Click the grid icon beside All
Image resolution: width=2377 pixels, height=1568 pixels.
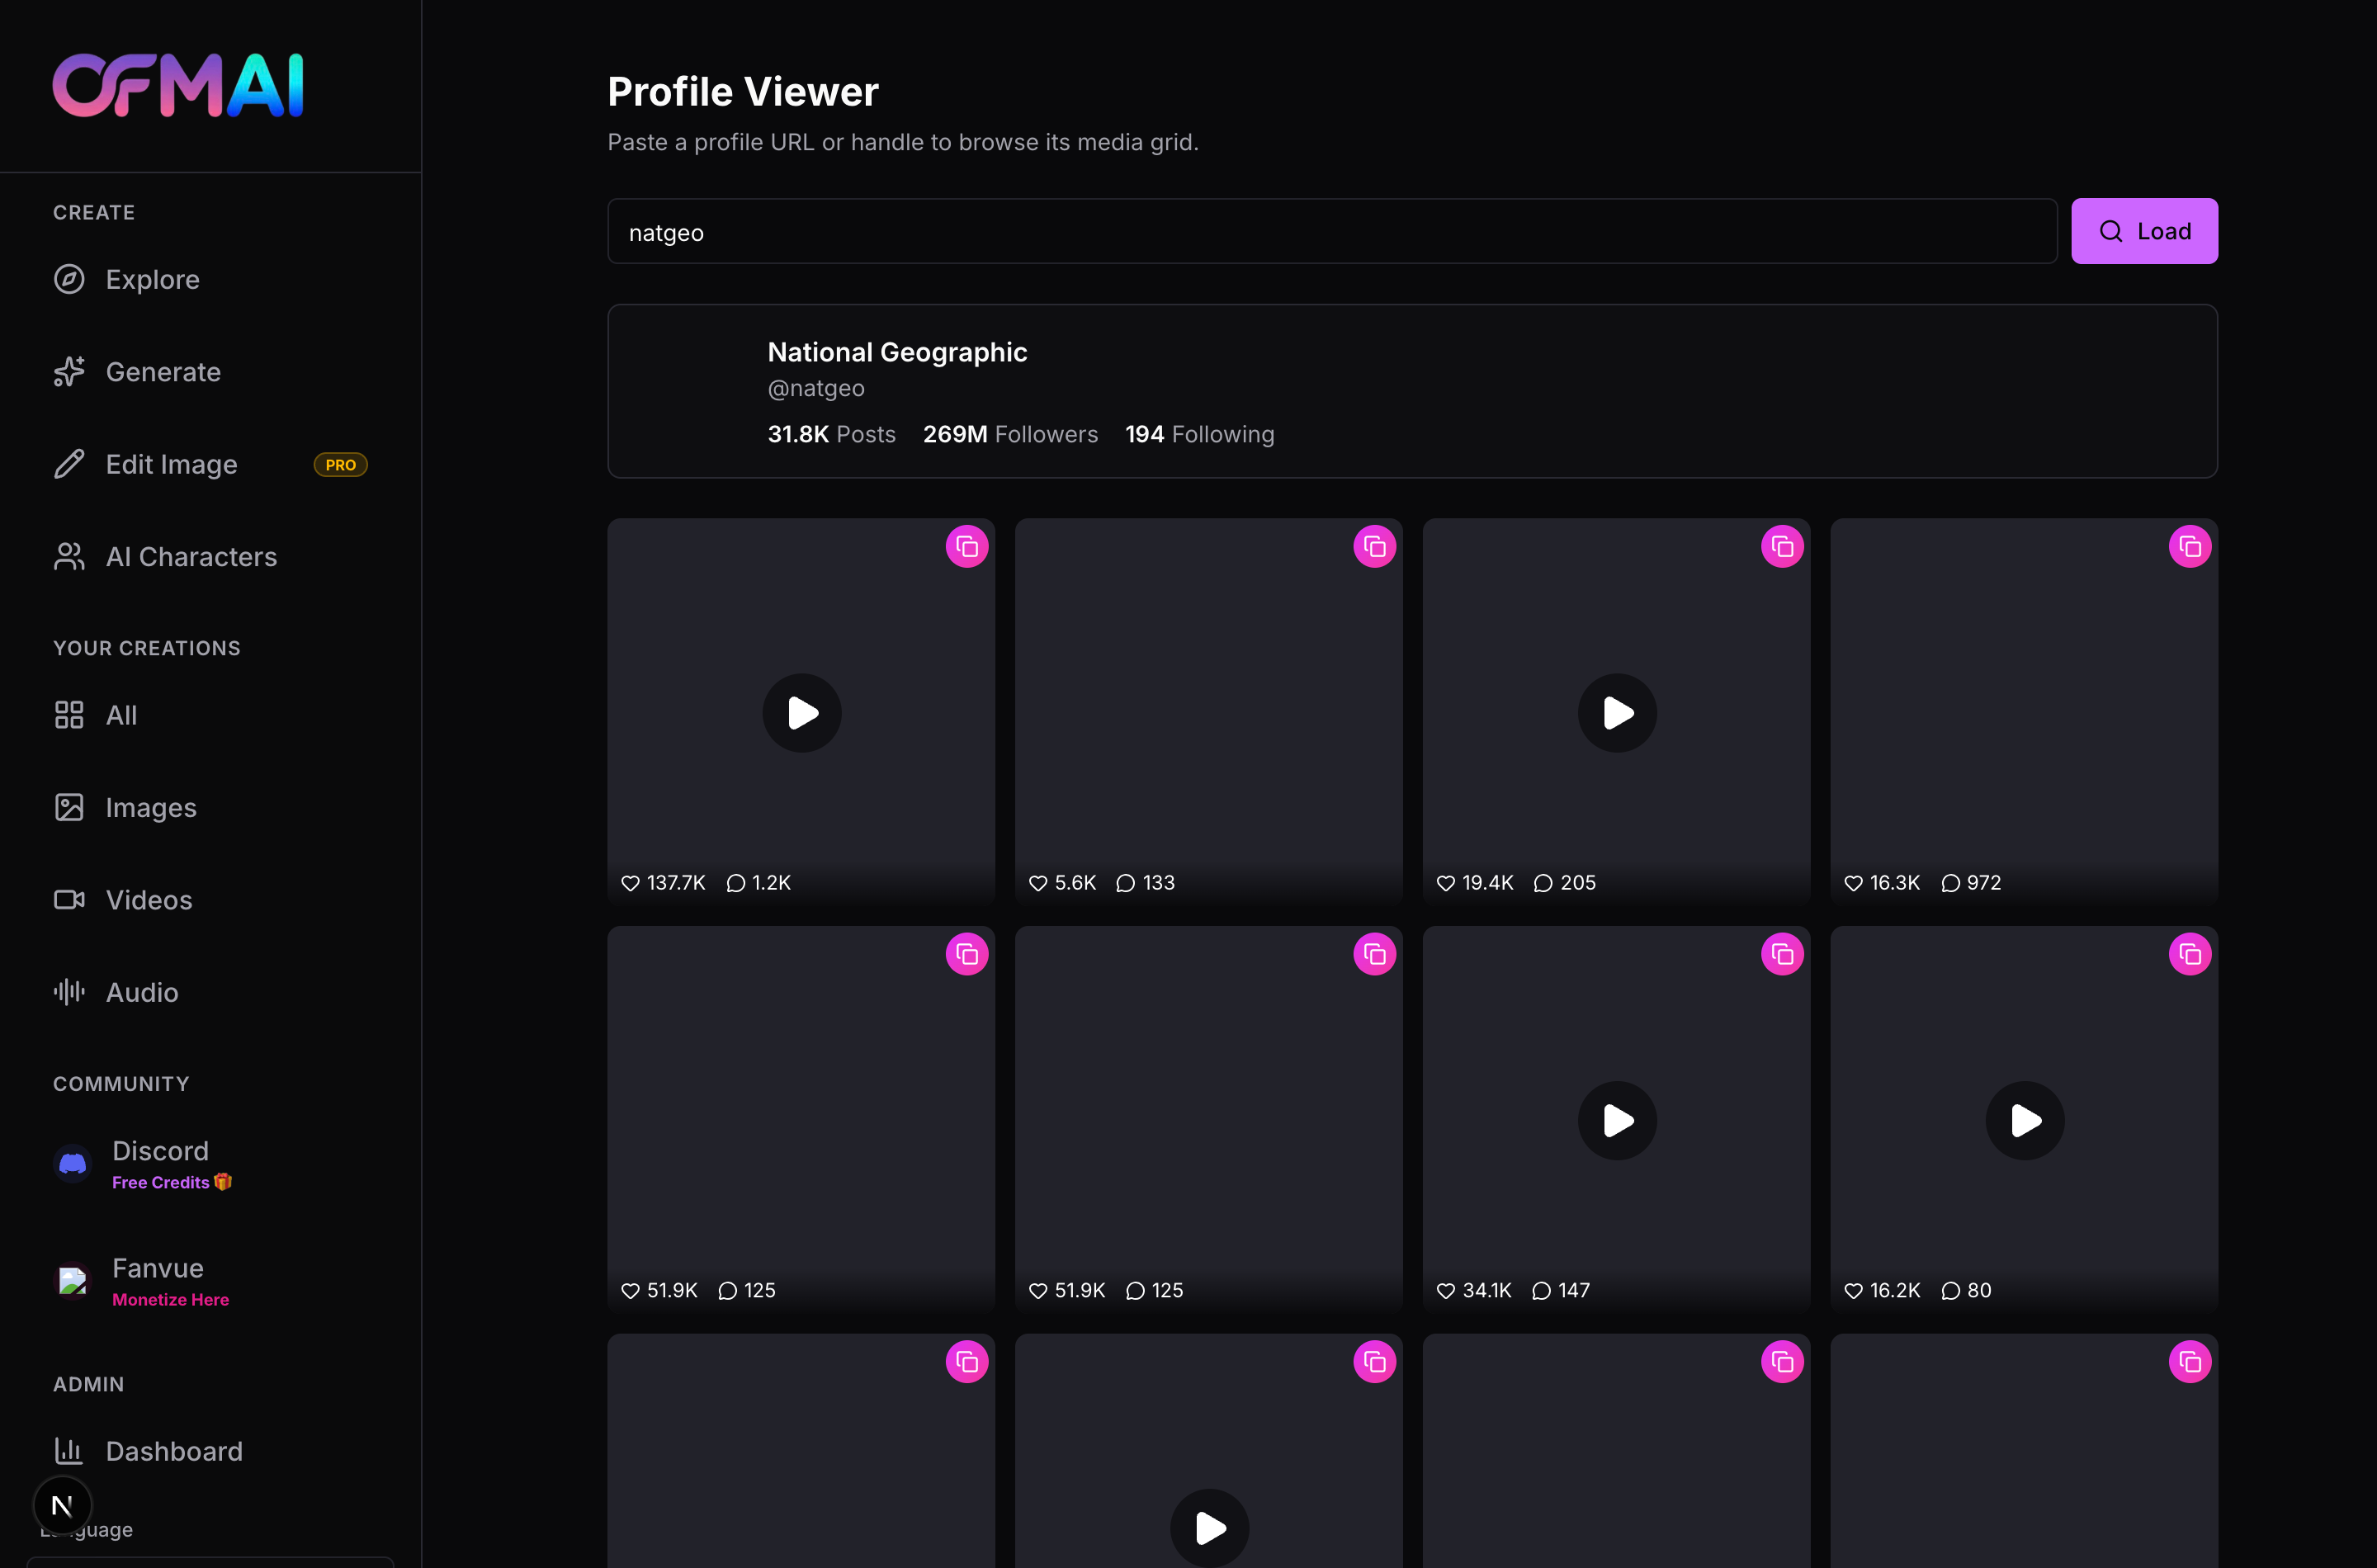tap(69, 715)
